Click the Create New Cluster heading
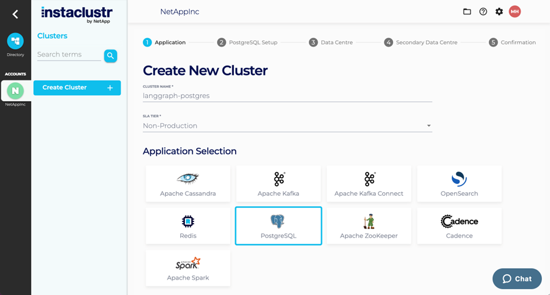Screen dimensions: 550x295 [x=205, y=71]
